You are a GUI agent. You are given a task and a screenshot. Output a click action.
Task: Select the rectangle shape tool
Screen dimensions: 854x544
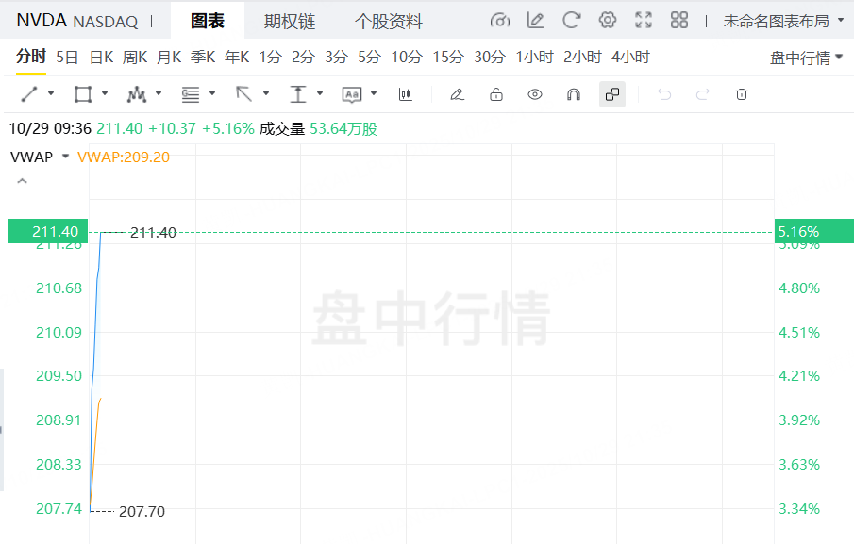point(83,94)
